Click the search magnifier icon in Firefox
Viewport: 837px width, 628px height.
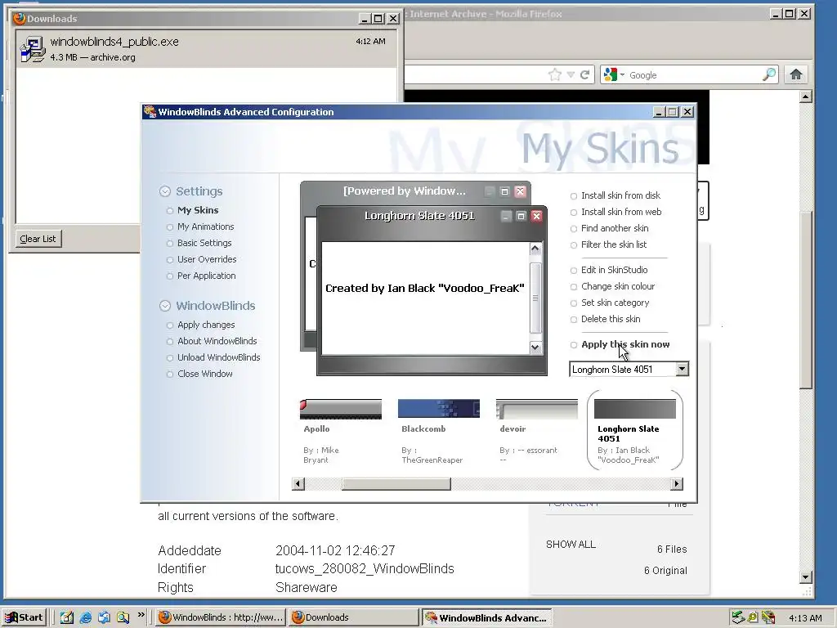pos(769,74)
